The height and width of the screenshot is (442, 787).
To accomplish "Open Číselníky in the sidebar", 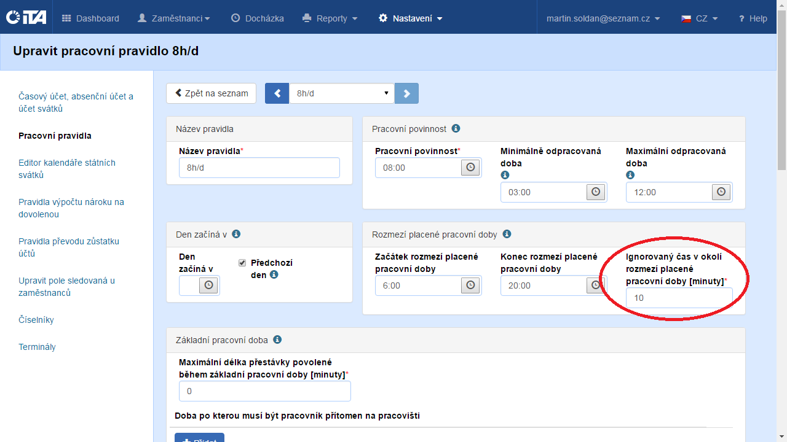I will [36, 320].
